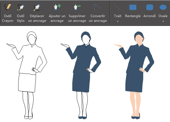The height and width of the screenshot is (122, 170).
Task: Open the dropdown arrow under Ovale
Action: coord(163,21)
